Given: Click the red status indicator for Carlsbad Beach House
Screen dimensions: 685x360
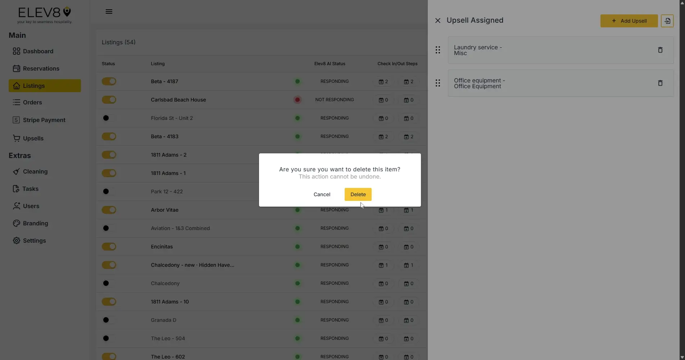Looking at the screenshot, I should point(297,100).
